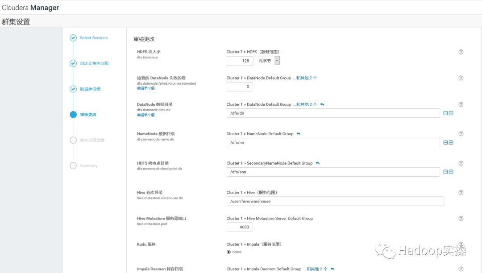Click the dfs.namenode.checkpoint.dir property name
The image size is (482, 273).
(x=159, y=169)
